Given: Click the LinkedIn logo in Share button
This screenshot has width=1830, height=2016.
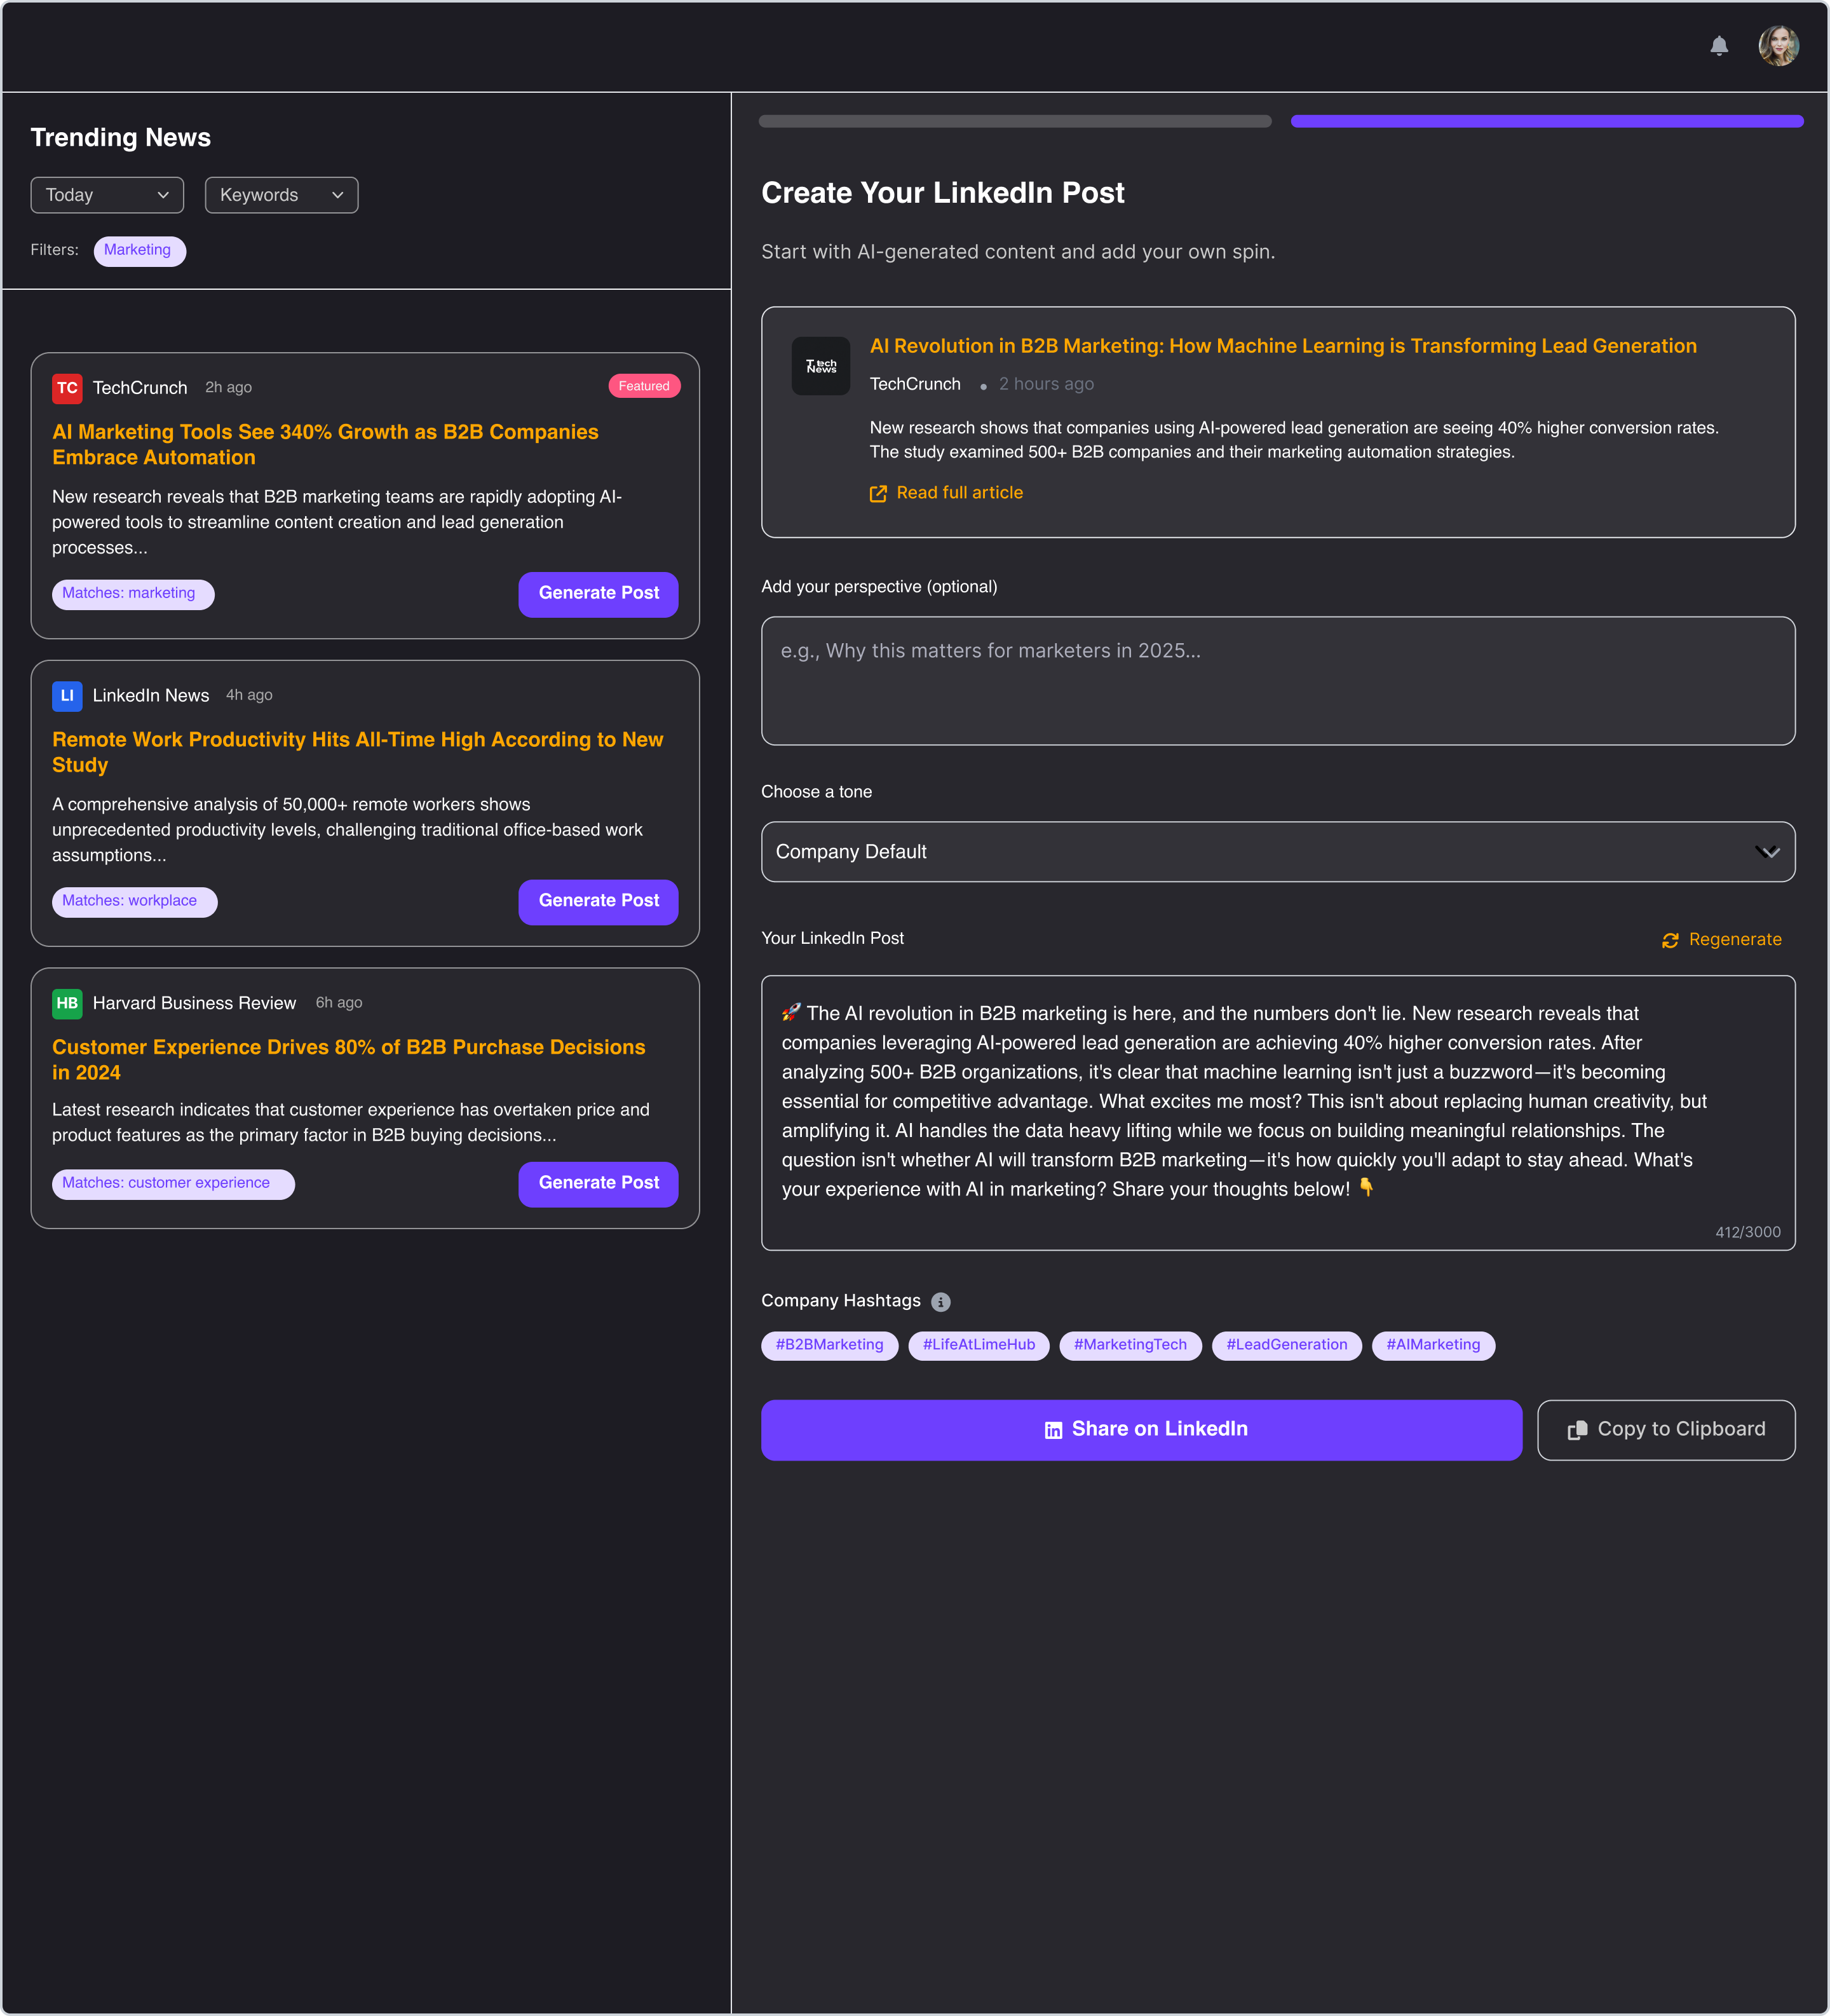Looking at the screenshot, I should (1053, 1430).
